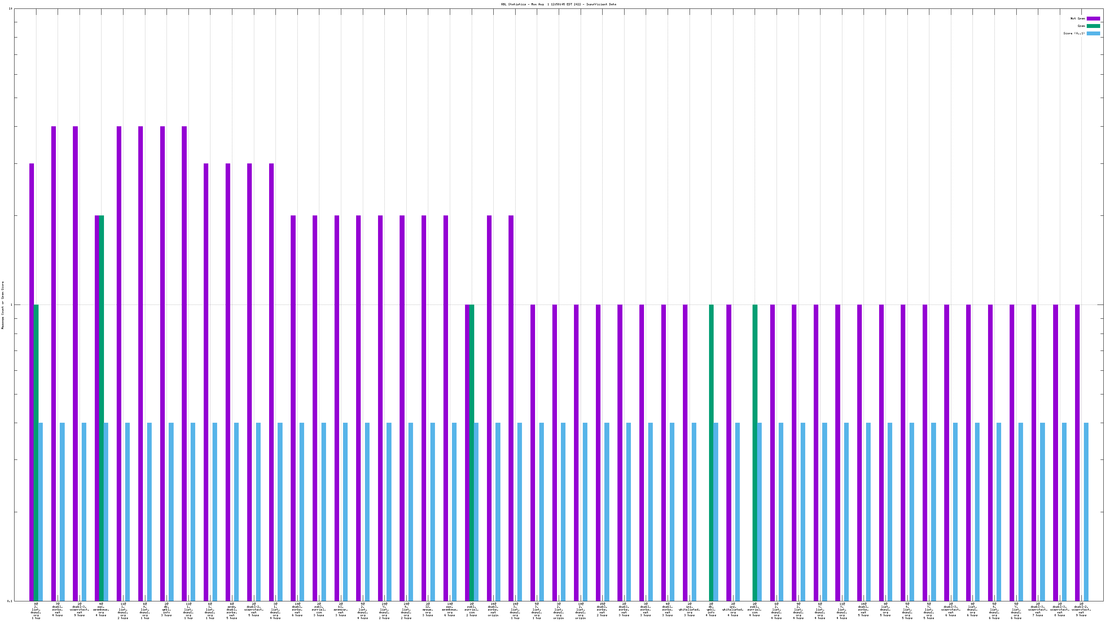Click the y-axis tick label '10'
Screen dimensions: 1109x624
10,8
